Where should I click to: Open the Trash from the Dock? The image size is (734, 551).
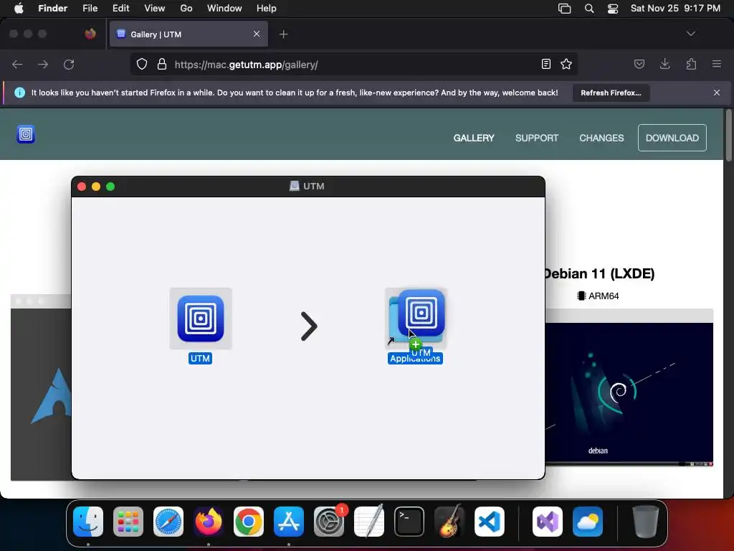646,522
